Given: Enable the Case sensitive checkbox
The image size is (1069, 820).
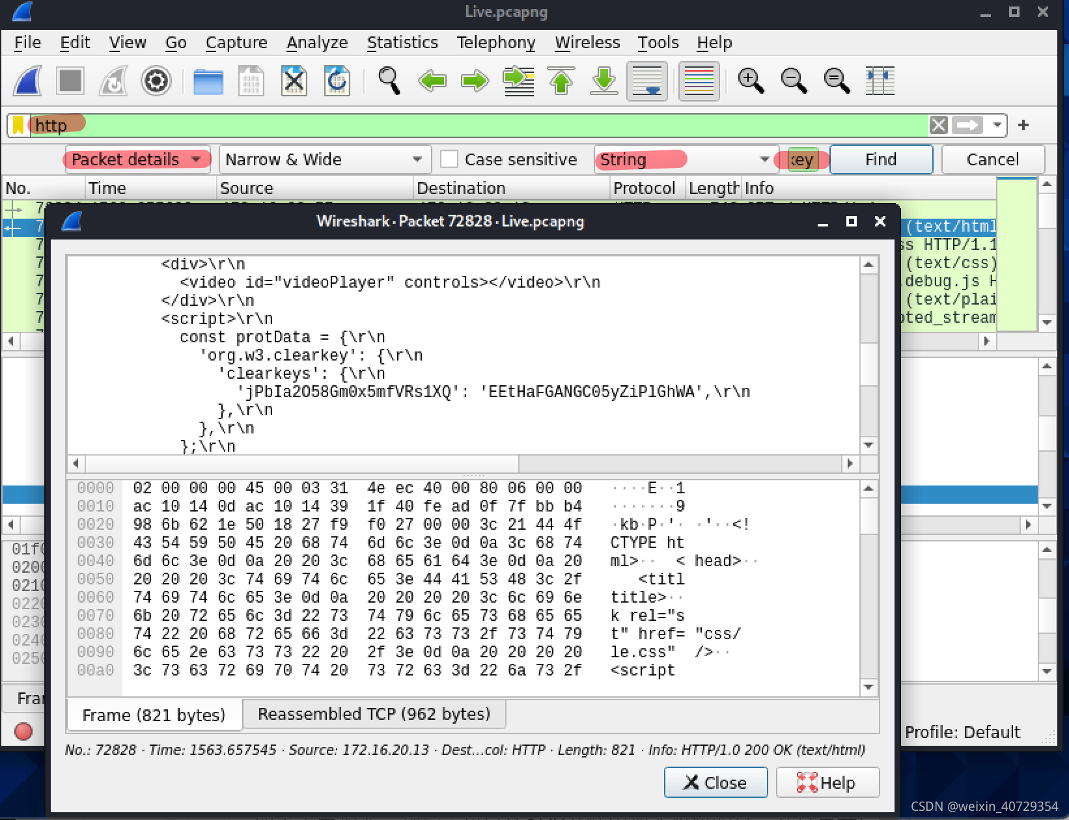Looking at the screenshot, I should 449,159.
